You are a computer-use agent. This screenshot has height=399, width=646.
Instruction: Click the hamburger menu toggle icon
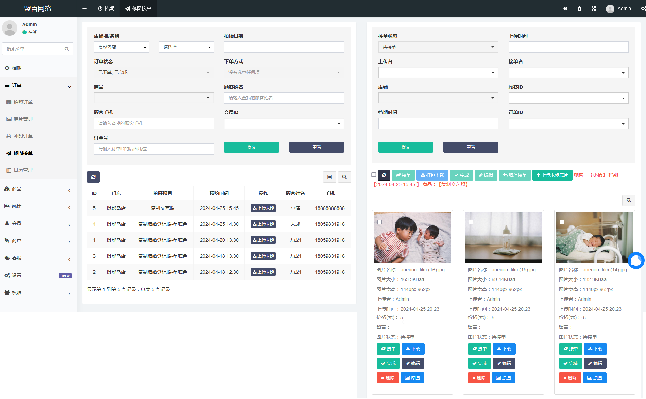84,8
